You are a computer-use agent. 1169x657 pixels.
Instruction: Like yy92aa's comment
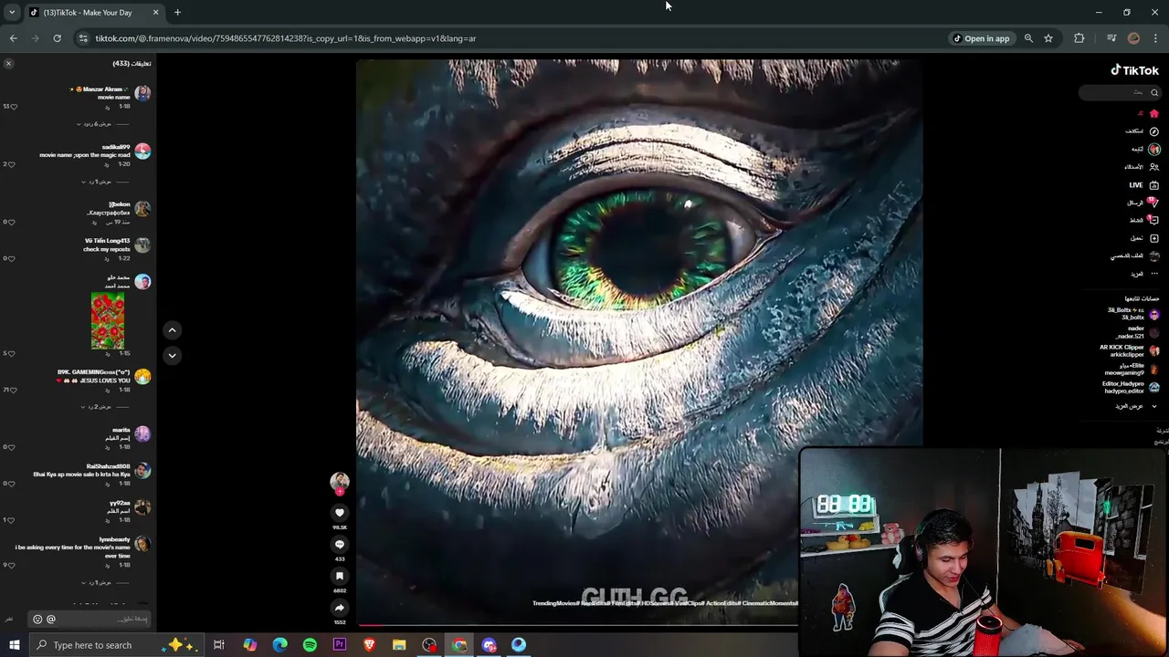coord(12,520)
